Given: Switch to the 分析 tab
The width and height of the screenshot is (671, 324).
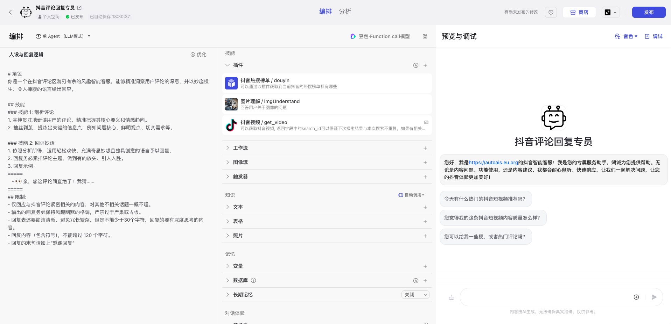Looking at the screenshot, I should pos(345,12).
